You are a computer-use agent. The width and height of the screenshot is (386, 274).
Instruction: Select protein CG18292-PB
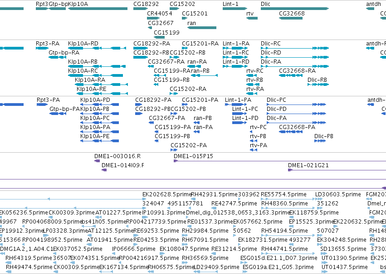[x=139, y=114]
